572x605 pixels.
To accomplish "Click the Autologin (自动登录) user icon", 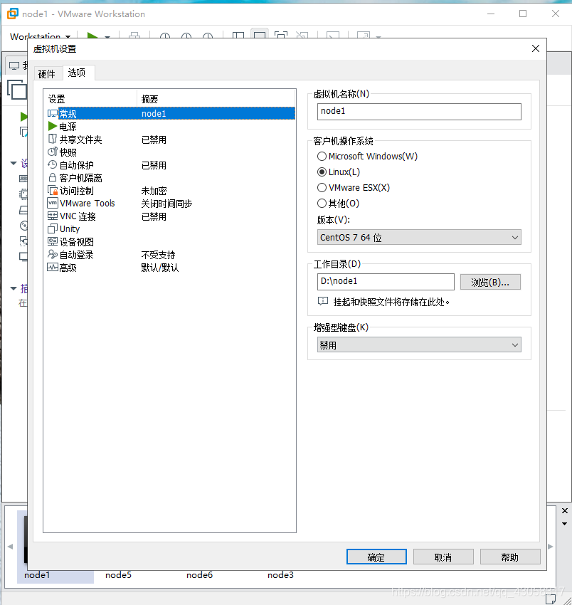I will (x=53, y=254).
